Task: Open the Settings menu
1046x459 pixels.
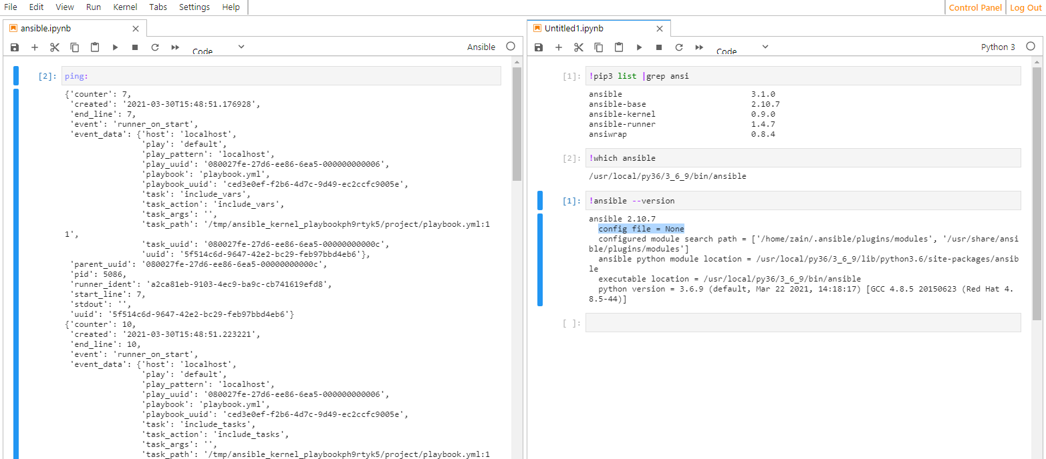Action: [x=194, y=7]
